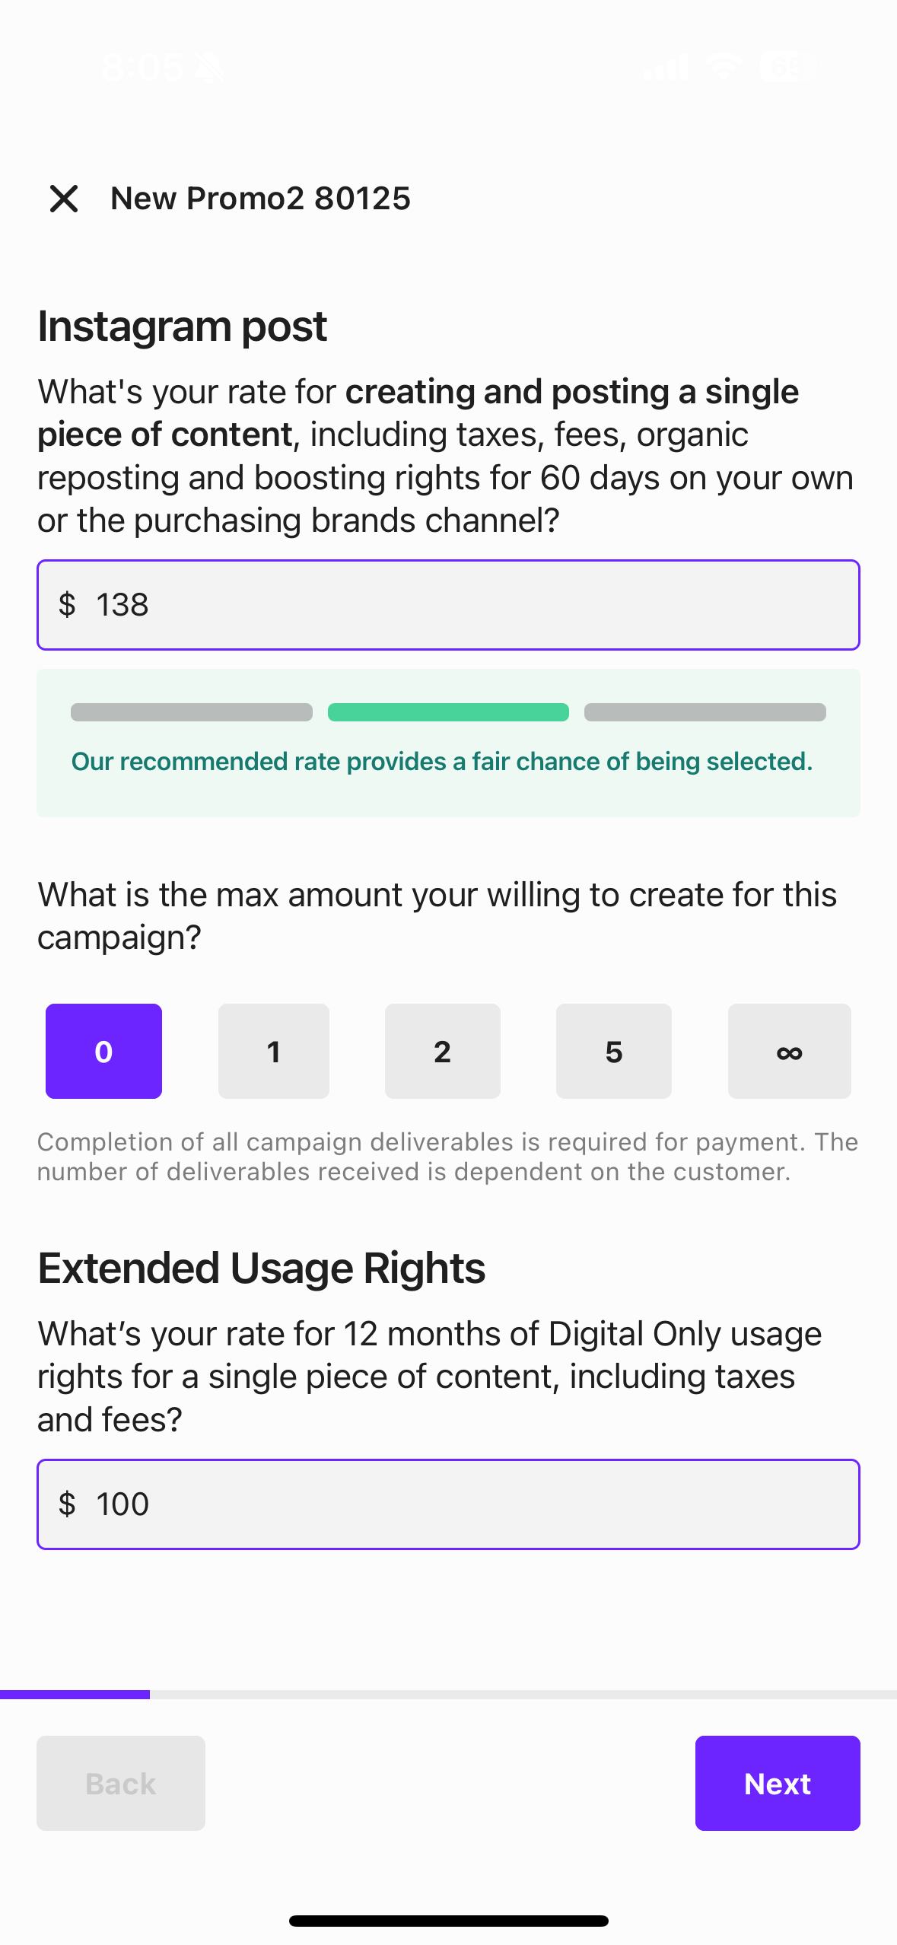This screenshot has height=1945, width=897.
Task: Tap the recommended rate fair chance message
Action: (x=442, y=761)
